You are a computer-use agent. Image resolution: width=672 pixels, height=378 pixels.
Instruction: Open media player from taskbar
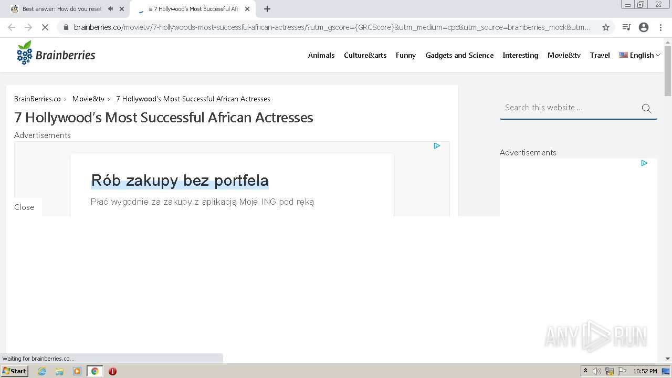click(x=77, y=371)
